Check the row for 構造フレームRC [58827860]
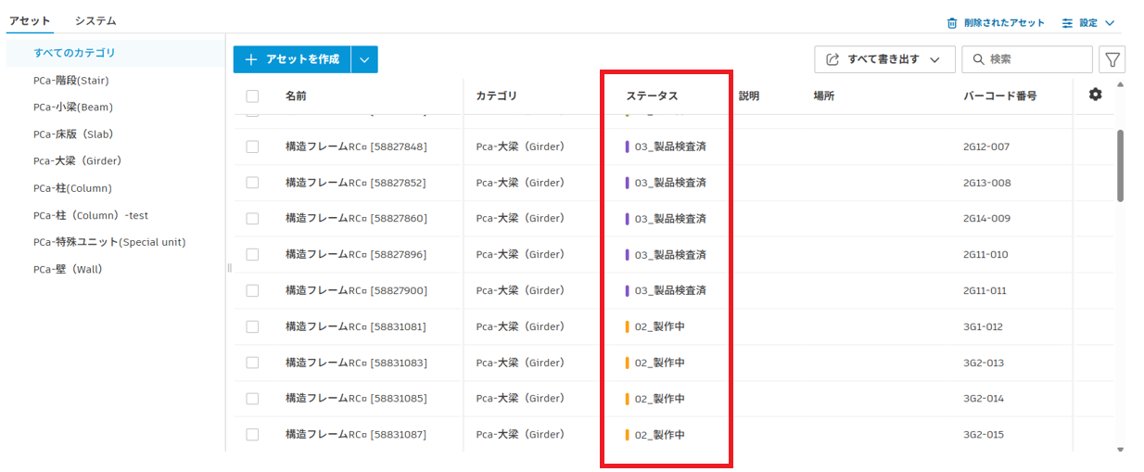This screenshot has width=1144, height=472. 252,219
